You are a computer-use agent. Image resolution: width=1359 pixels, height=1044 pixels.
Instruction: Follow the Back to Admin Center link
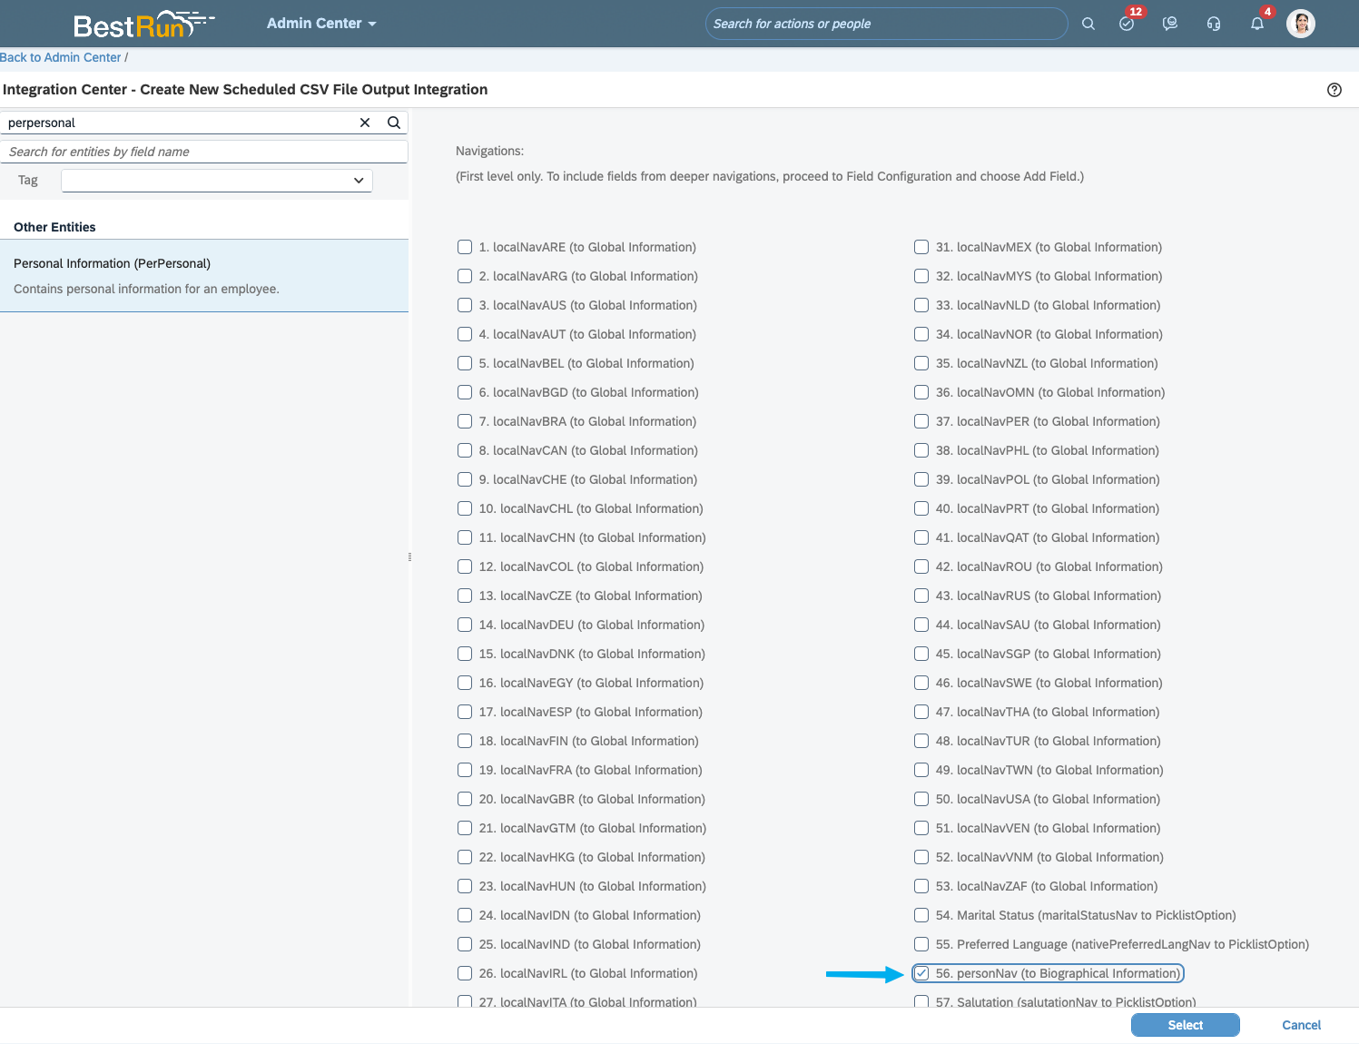[x=61, y=57]
